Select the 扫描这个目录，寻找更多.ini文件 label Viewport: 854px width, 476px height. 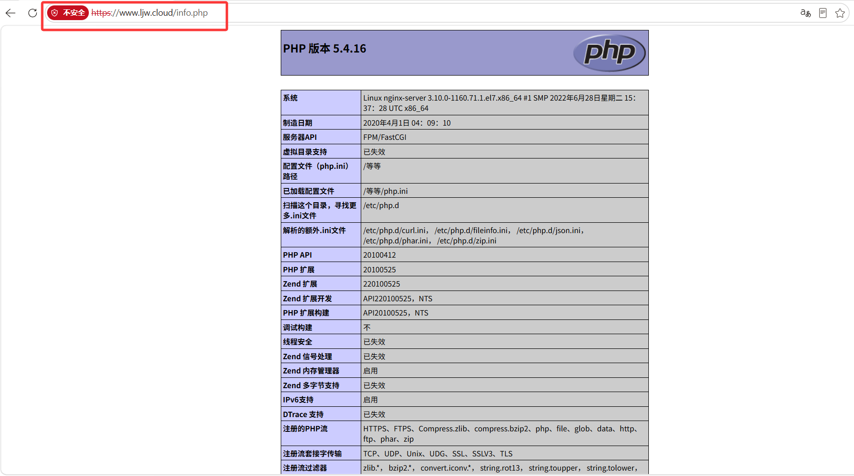[x=320, y=211]
